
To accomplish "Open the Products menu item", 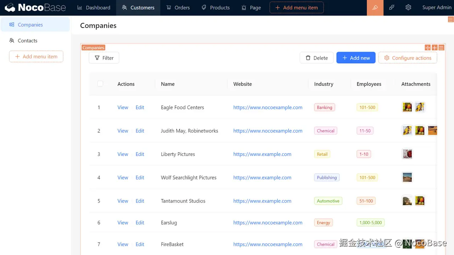I will 215,7.
